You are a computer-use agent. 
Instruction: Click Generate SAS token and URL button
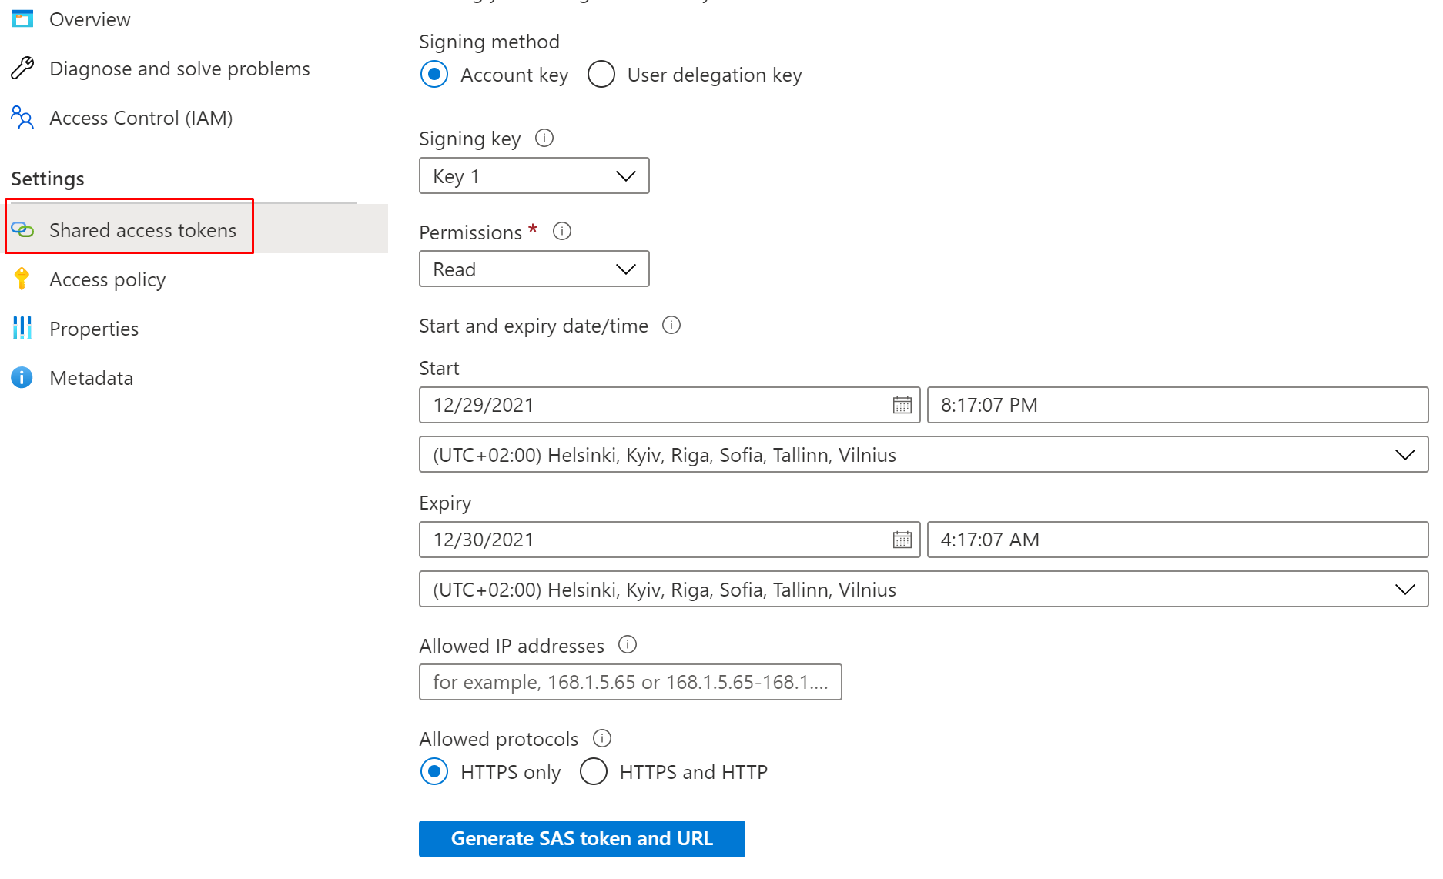581,838
